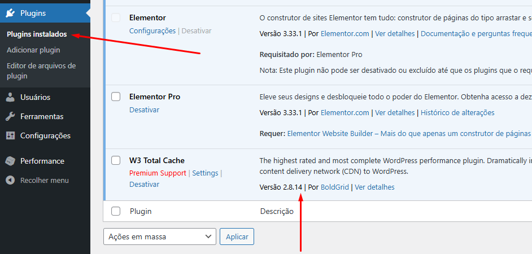This screenshot has height=254, width=532.
Task: Open Elementor Configurações link
Action: pos(152,31)
